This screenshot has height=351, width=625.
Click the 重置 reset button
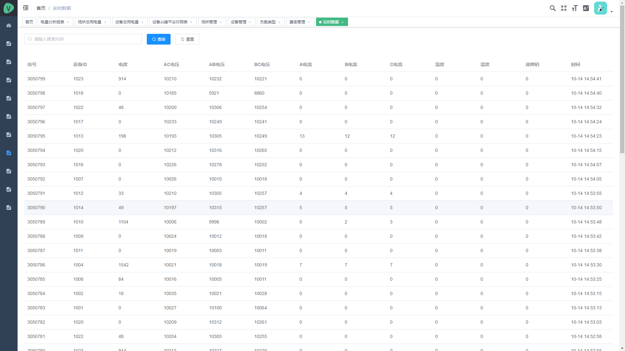pyautogui.click(x=187, y=39)
